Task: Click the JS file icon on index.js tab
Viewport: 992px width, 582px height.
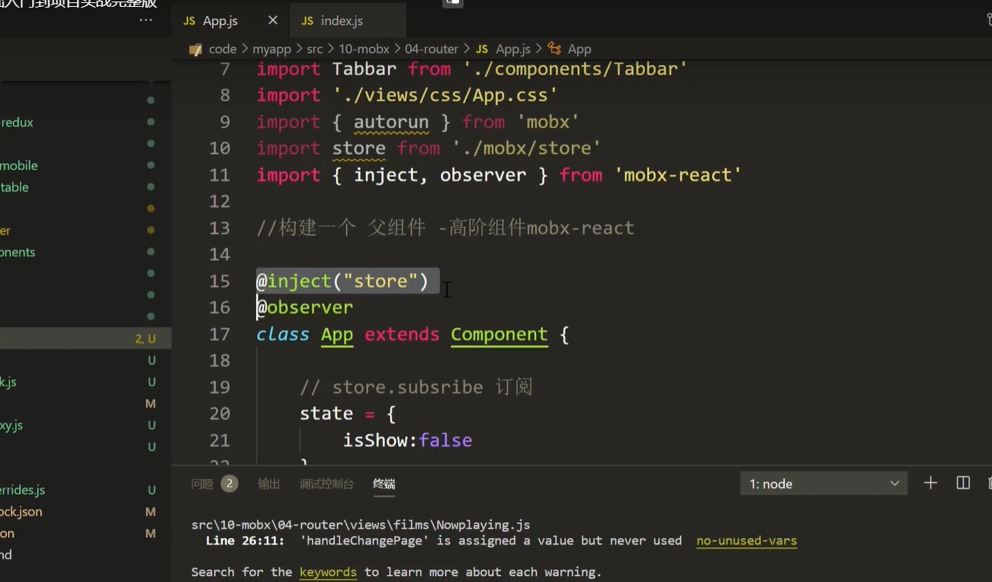Action: point(307,21)
